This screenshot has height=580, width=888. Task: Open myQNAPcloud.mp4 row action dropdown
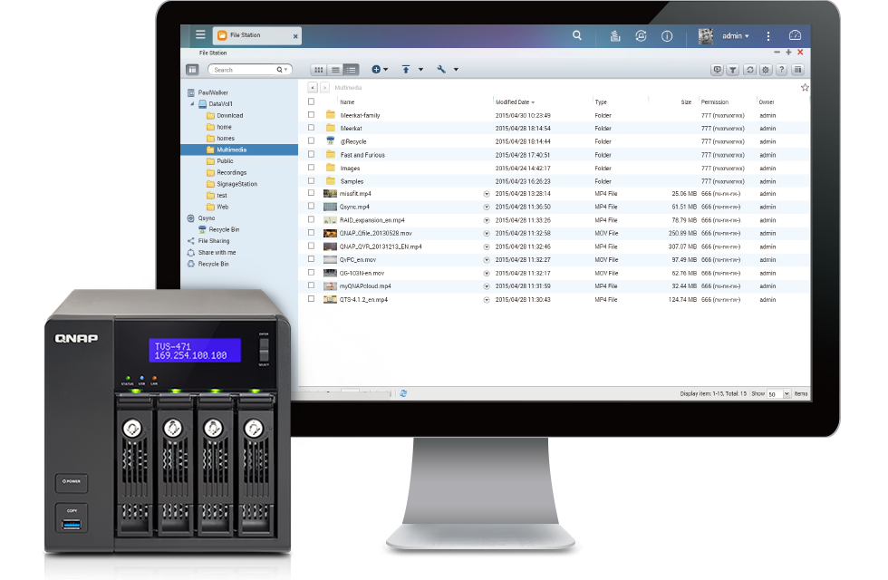pyautogui.click(x=486, y=286)
